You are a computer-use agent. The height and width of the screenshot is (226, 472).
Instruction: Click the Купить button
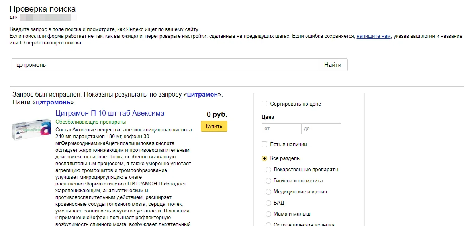(x=214, y=126)
